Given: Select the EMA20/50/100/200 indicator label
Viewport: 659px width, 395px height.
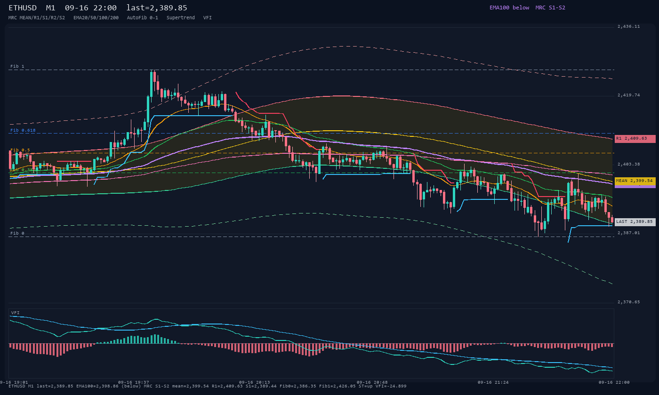Looking at the screenshot, I should 96,17.
